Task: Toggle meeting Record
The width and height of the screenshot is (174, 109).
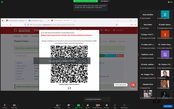Action: click(x=88, y=106)
